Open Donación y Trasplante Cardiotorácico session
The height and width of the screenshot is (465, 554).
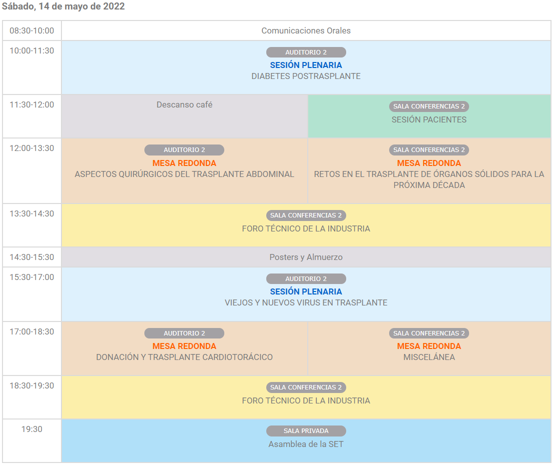click(184, 357)
